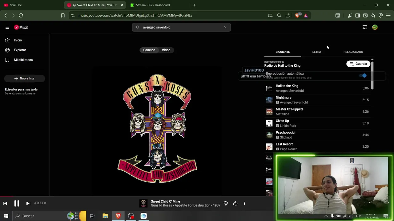The image size is (394, 221).
Task: Save the queue with Guardar button
Action: [x=358, y=64]
